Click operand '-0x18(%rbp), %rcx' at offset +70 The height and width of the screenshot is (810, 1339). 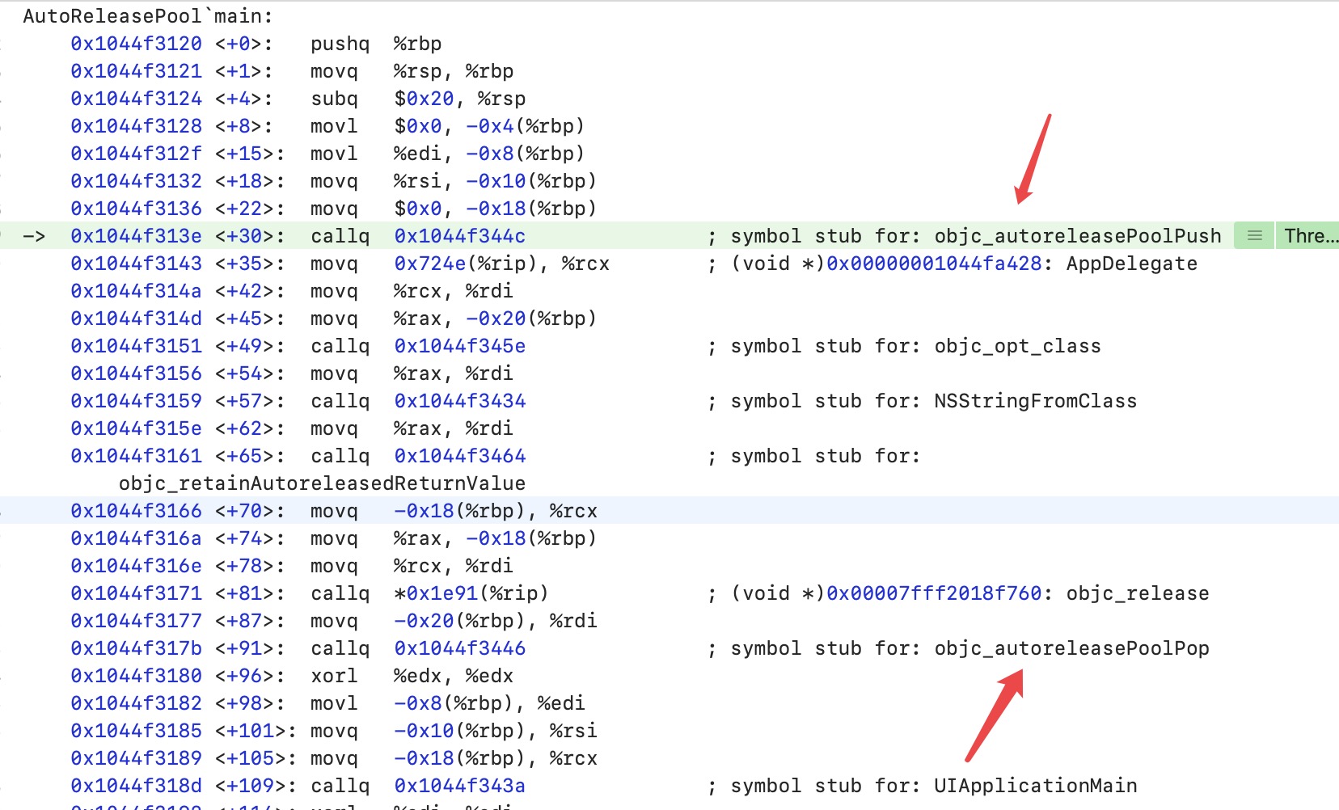[x=496, y=511]
